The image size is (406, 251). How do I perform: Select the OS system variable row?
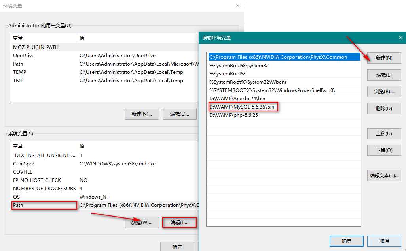104,197
